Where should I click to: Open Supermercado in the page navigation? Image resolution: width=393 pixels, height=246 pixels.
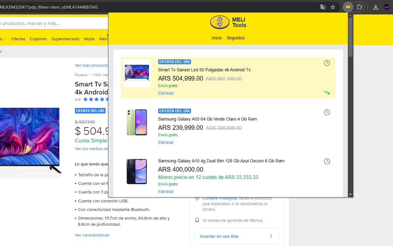pos(65,39)
